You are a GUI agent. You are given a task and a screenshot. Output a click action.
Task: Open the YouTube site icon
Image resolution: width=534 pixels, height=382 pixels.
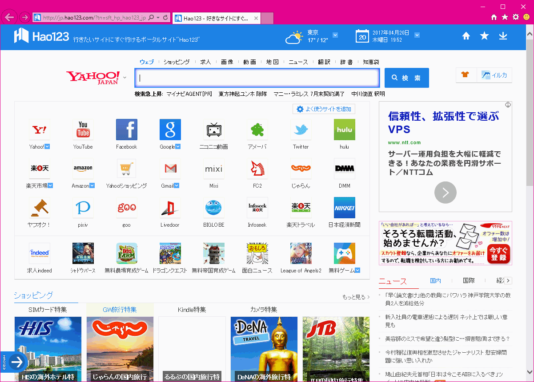tap(83, 130)
